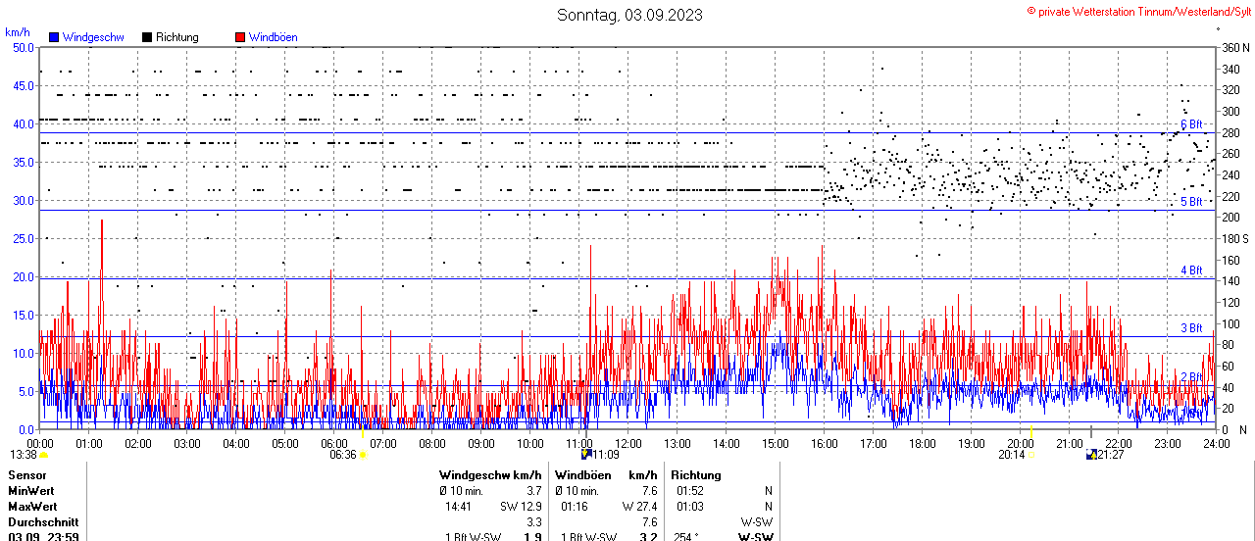
Task: Click the 23:00 tick on the time axis
Action: (x=1168, y=443)
